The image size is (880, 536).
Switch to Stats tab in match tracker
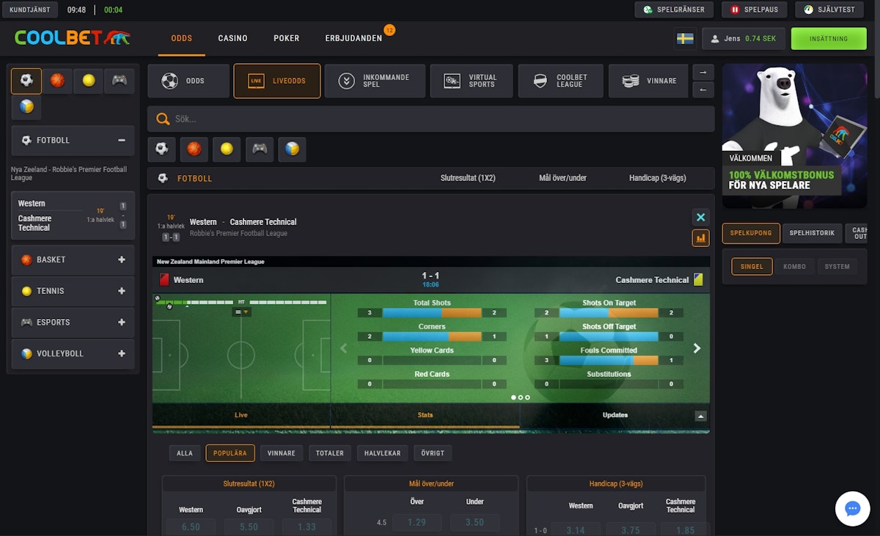425,415
